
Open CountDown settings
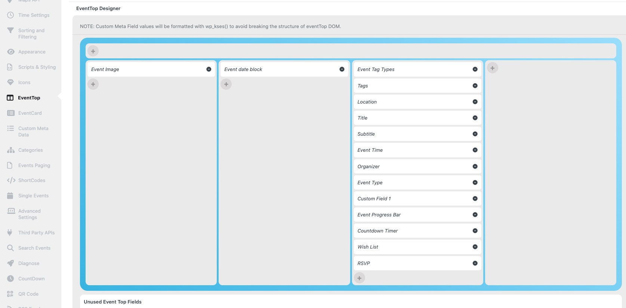point(31,278)
